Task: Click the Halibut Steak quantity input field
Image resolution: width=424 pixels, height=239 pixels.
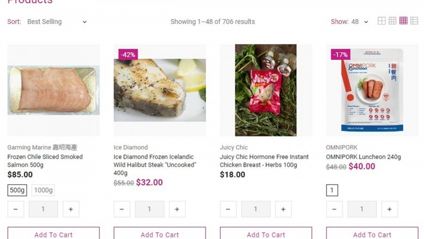Action: click(x=149, y=209)
